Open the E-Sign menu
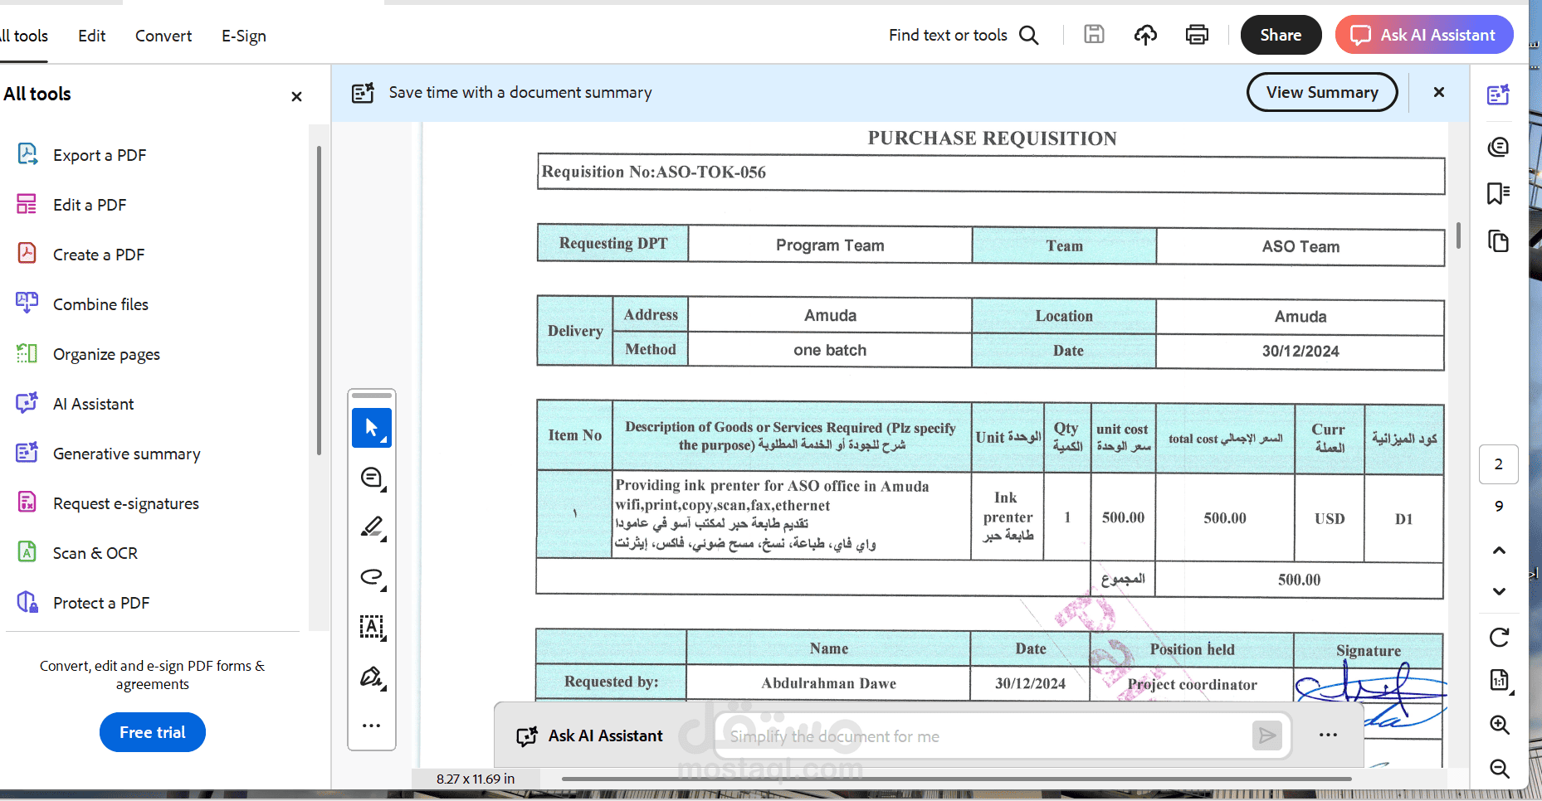1542x801 pixels. (x=244, y=36)
